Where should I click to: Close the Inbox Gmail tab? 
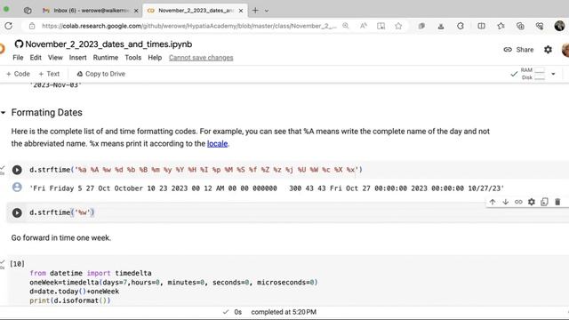136,11
